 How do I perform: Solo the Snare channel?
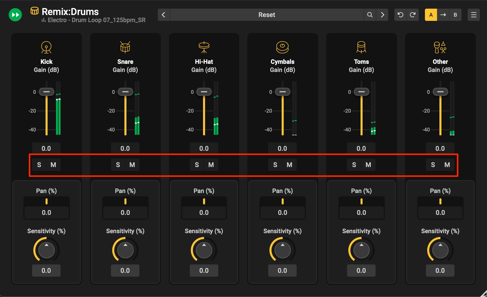click(118, 165)
